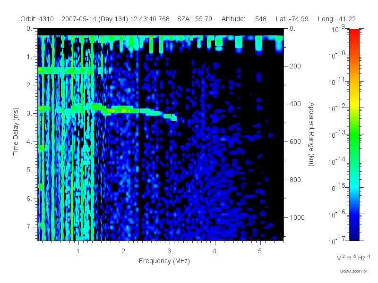Image resolution: width=378 pixels, height=283 pixels.
Task: Click the Apparent Range (km) axis title
Action: click(x=311, y=134)
